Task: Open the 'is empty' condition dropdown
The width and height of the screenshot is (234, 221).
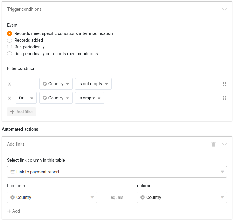Action: coord(90,98)
